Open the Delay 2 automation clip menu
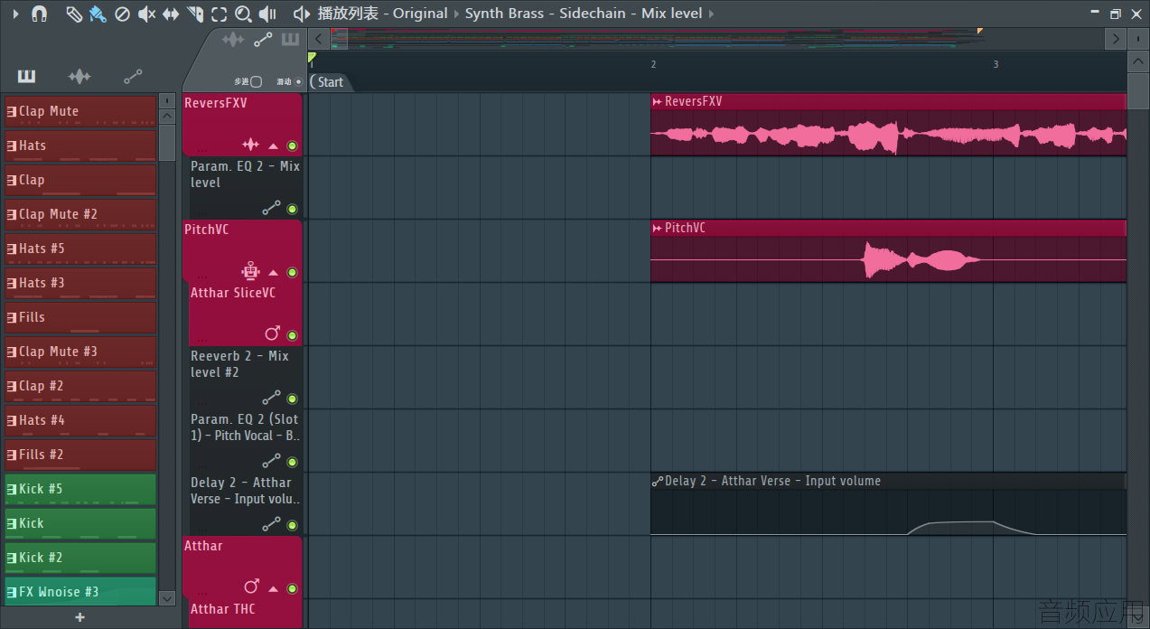The height and width of the screenshot is (629, 1150). pos(658,481)
